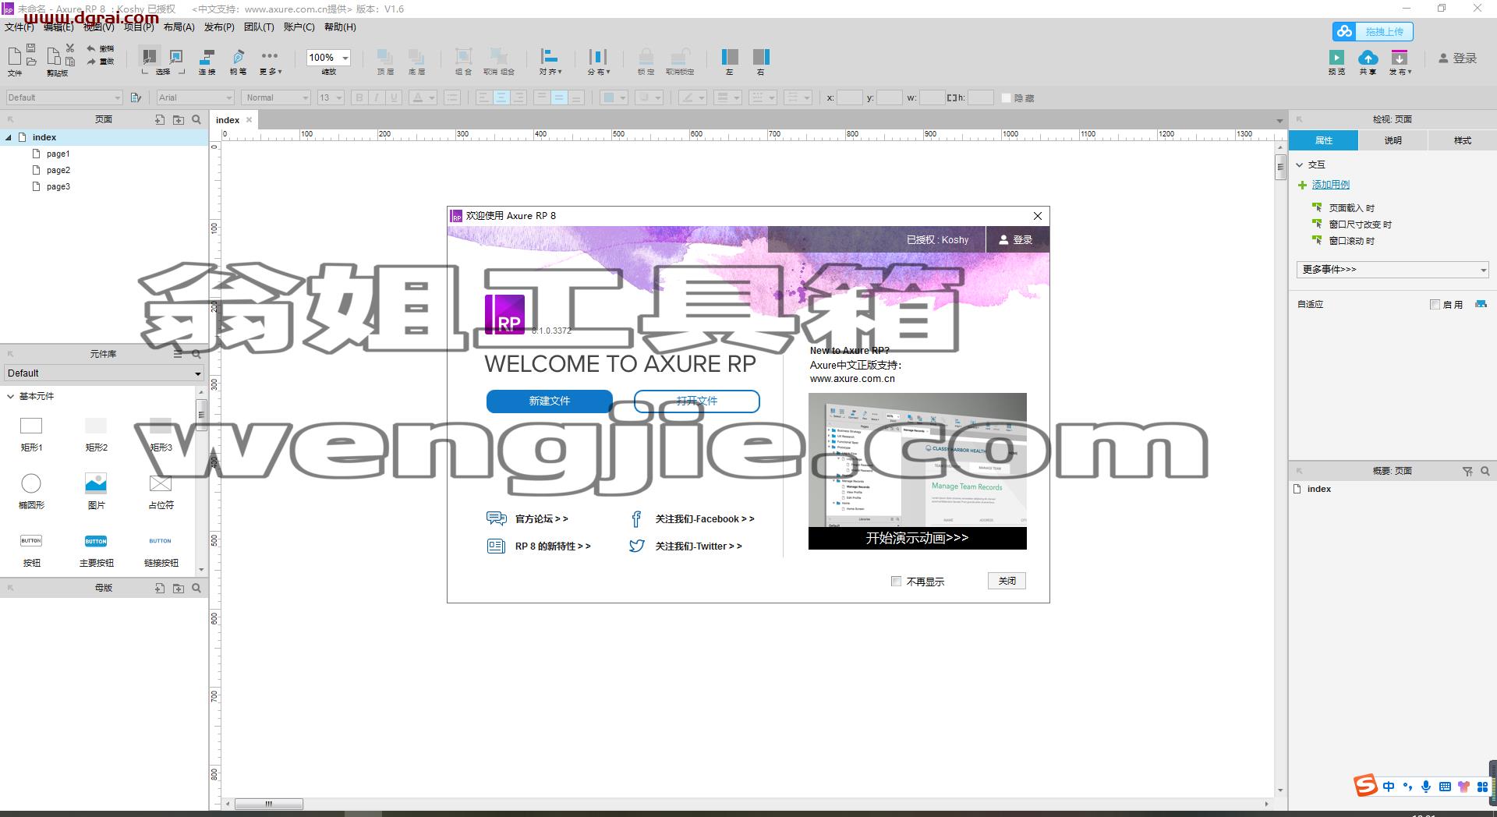
Task: Enable the 自适应 启用 checkbox
Action: coord(1435,304)
